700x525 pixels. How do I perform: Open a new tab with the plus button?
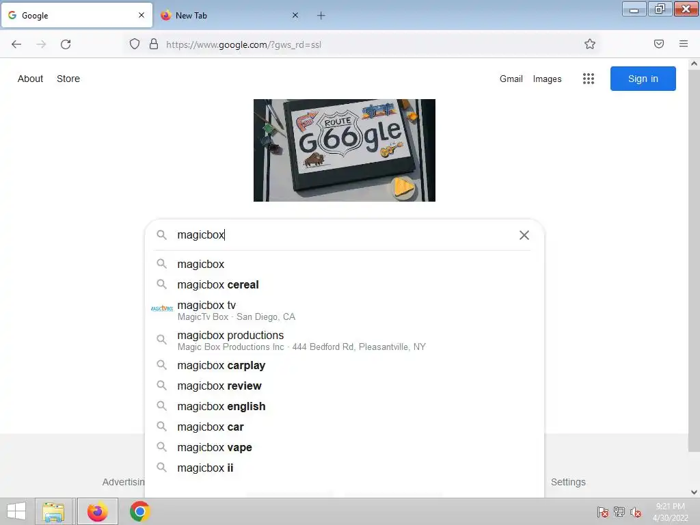[x=321, y=16]
